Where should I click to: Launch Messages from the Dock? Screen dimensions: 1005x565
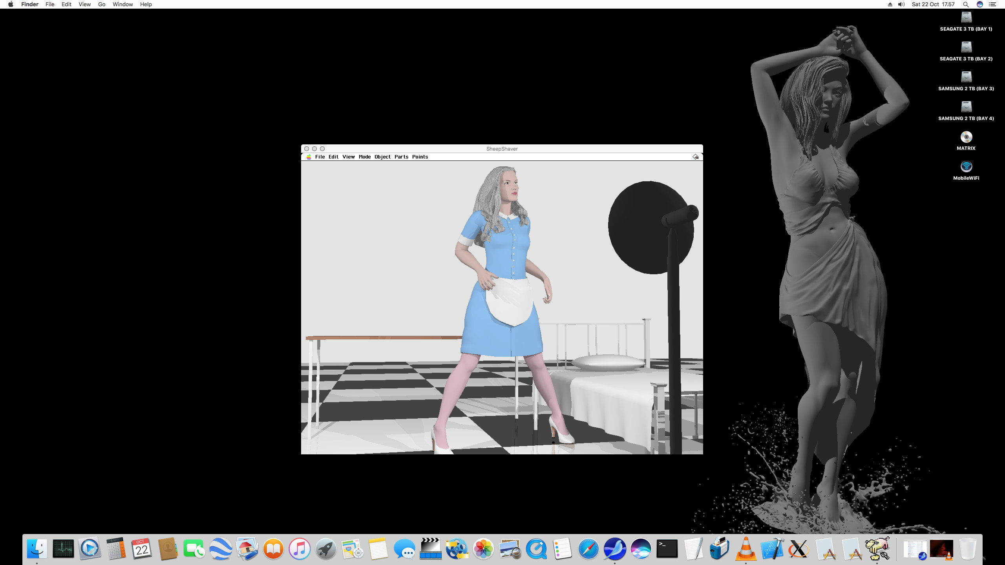(405, 549)
